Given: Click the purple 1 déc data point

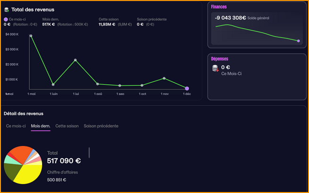Looking at the screenshot, I should tap(187, 88).
